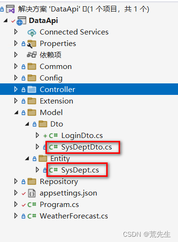Expand the Extension folder
The image size is (178, 242).
[16, 101]
